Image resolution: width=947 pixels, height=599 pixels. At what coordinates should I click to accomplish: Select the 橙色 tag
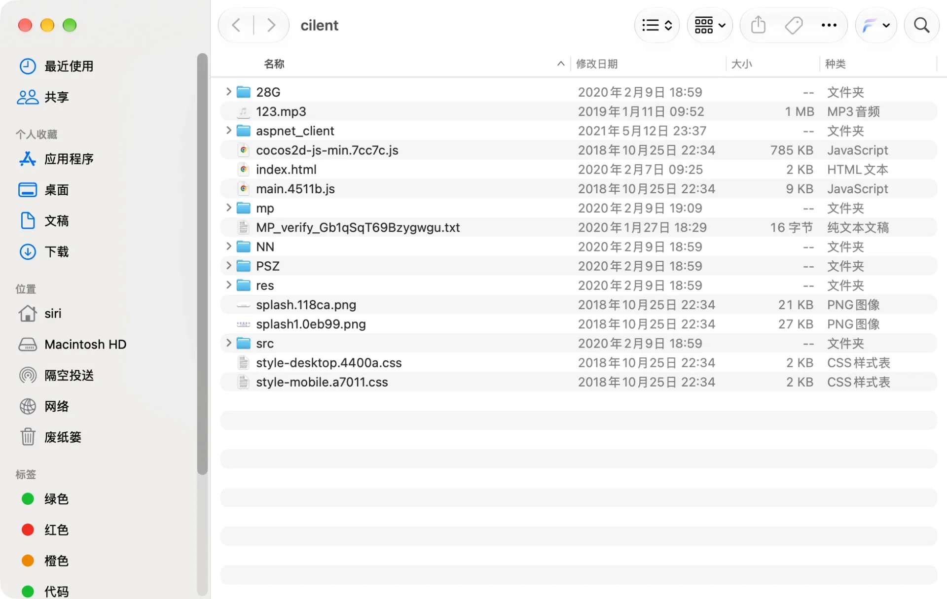44,561
